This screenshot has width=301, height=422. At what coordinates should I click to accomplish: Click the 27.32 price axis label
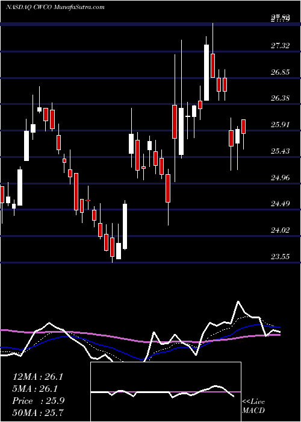pos(280,45)
